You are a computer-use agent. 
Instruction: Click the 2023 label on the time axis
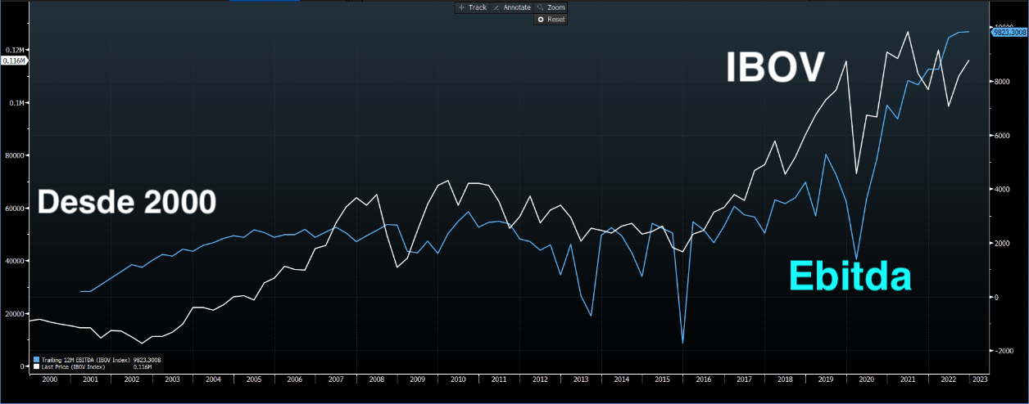click(x=980, y=379)
